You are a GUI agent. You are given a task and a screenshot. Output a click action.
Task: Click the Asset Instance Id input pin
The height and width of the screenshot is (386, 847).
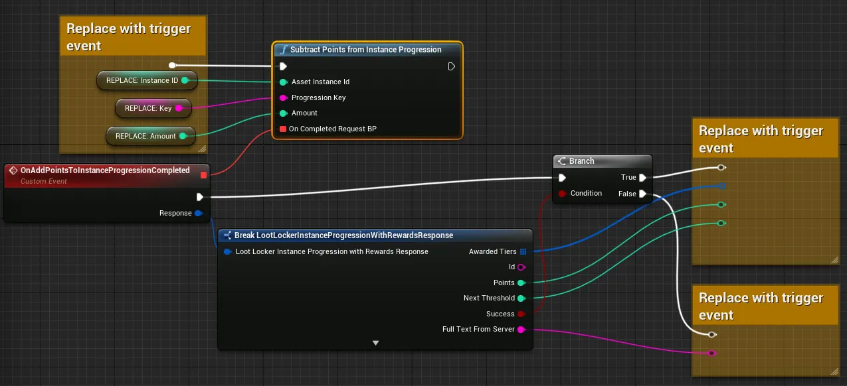tap(283, 82)
